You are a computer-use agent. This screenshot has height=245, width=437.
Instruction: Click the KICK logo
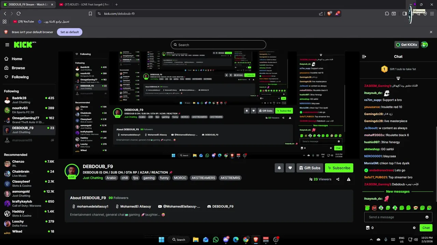[25, 45]
